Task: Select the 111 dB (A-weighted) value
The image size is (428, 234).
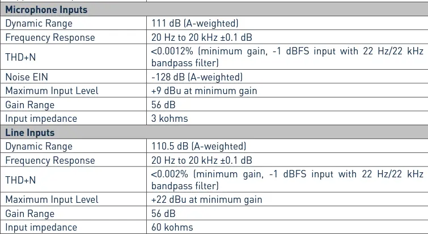Action: pos(194,24)
